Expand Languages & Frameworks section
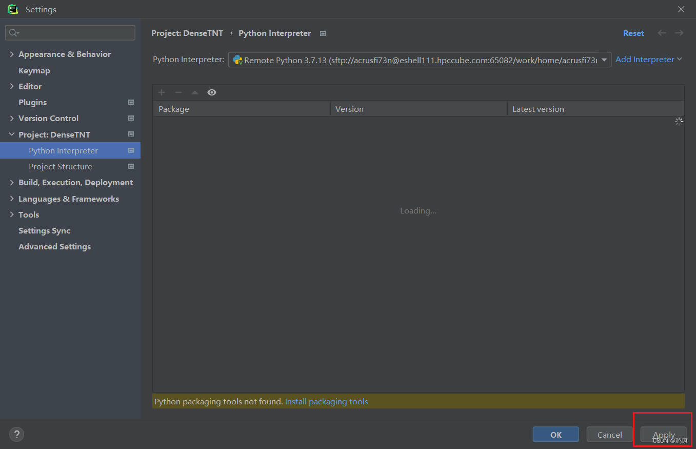 pos(12,199)
